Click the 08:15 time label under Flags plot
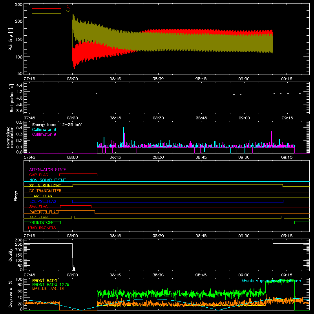314x314 pixels. [x=115, y=236]
